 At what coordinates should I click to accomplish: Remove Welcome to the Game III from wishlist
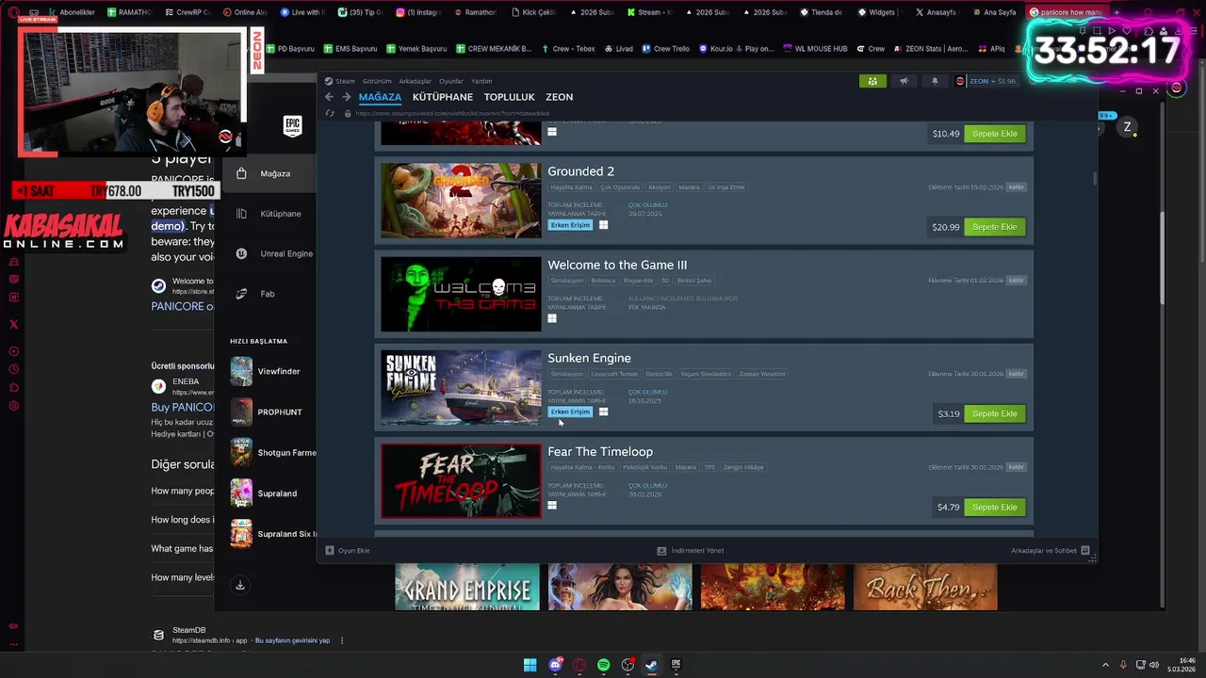tap(1016, 281)
